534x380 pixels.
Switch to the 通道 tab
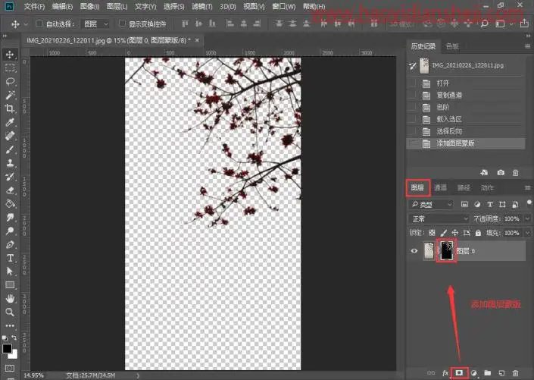coord(440,187)
